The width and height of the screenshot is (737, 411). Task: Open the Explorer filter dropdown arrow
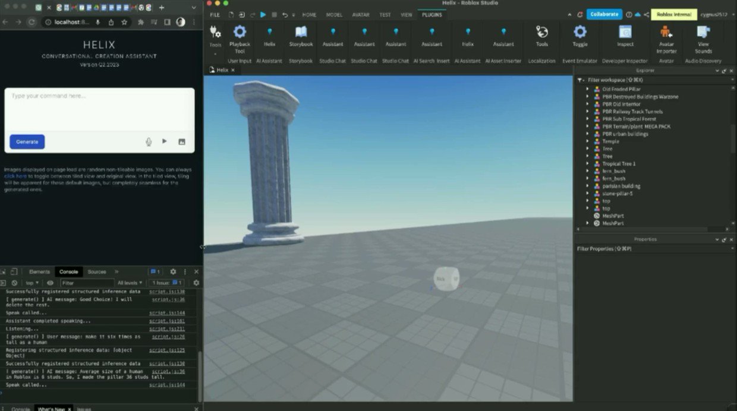point(580,80)
